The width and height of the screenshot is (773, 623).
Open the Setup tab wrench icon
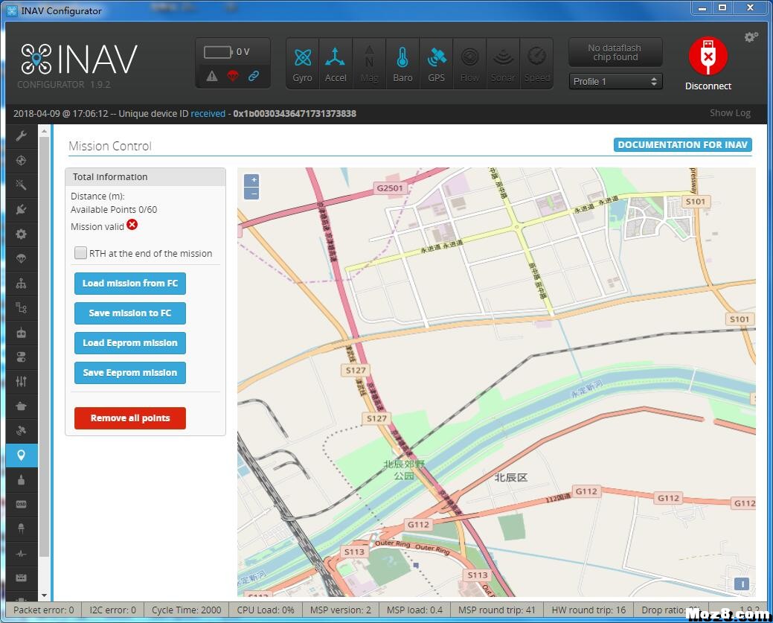pos(21,135)
